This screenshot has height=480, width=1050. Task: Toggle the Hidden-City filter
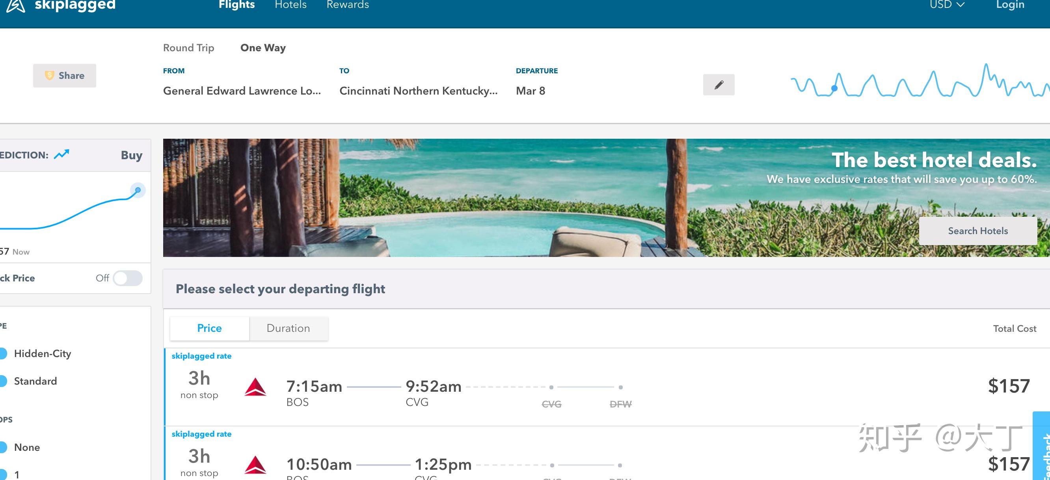pos(3,353)
